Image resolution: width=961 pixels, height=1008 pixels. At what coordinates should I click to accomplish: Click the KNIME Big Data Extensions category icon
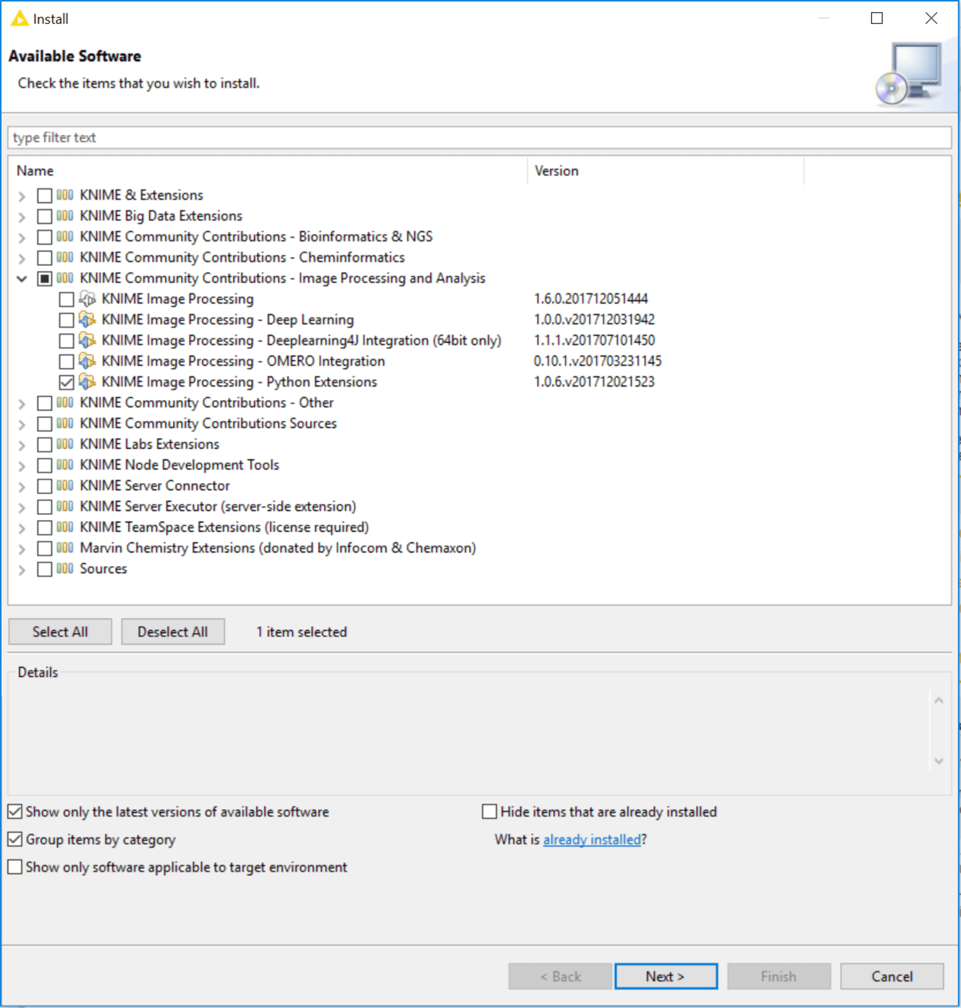tap(64, 216)
